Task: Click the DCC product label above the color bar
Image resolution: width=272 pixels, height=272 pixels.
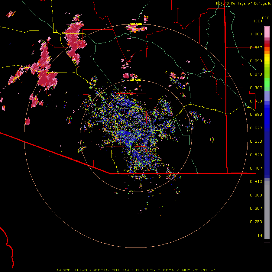Action: click(x=265, y=18)
